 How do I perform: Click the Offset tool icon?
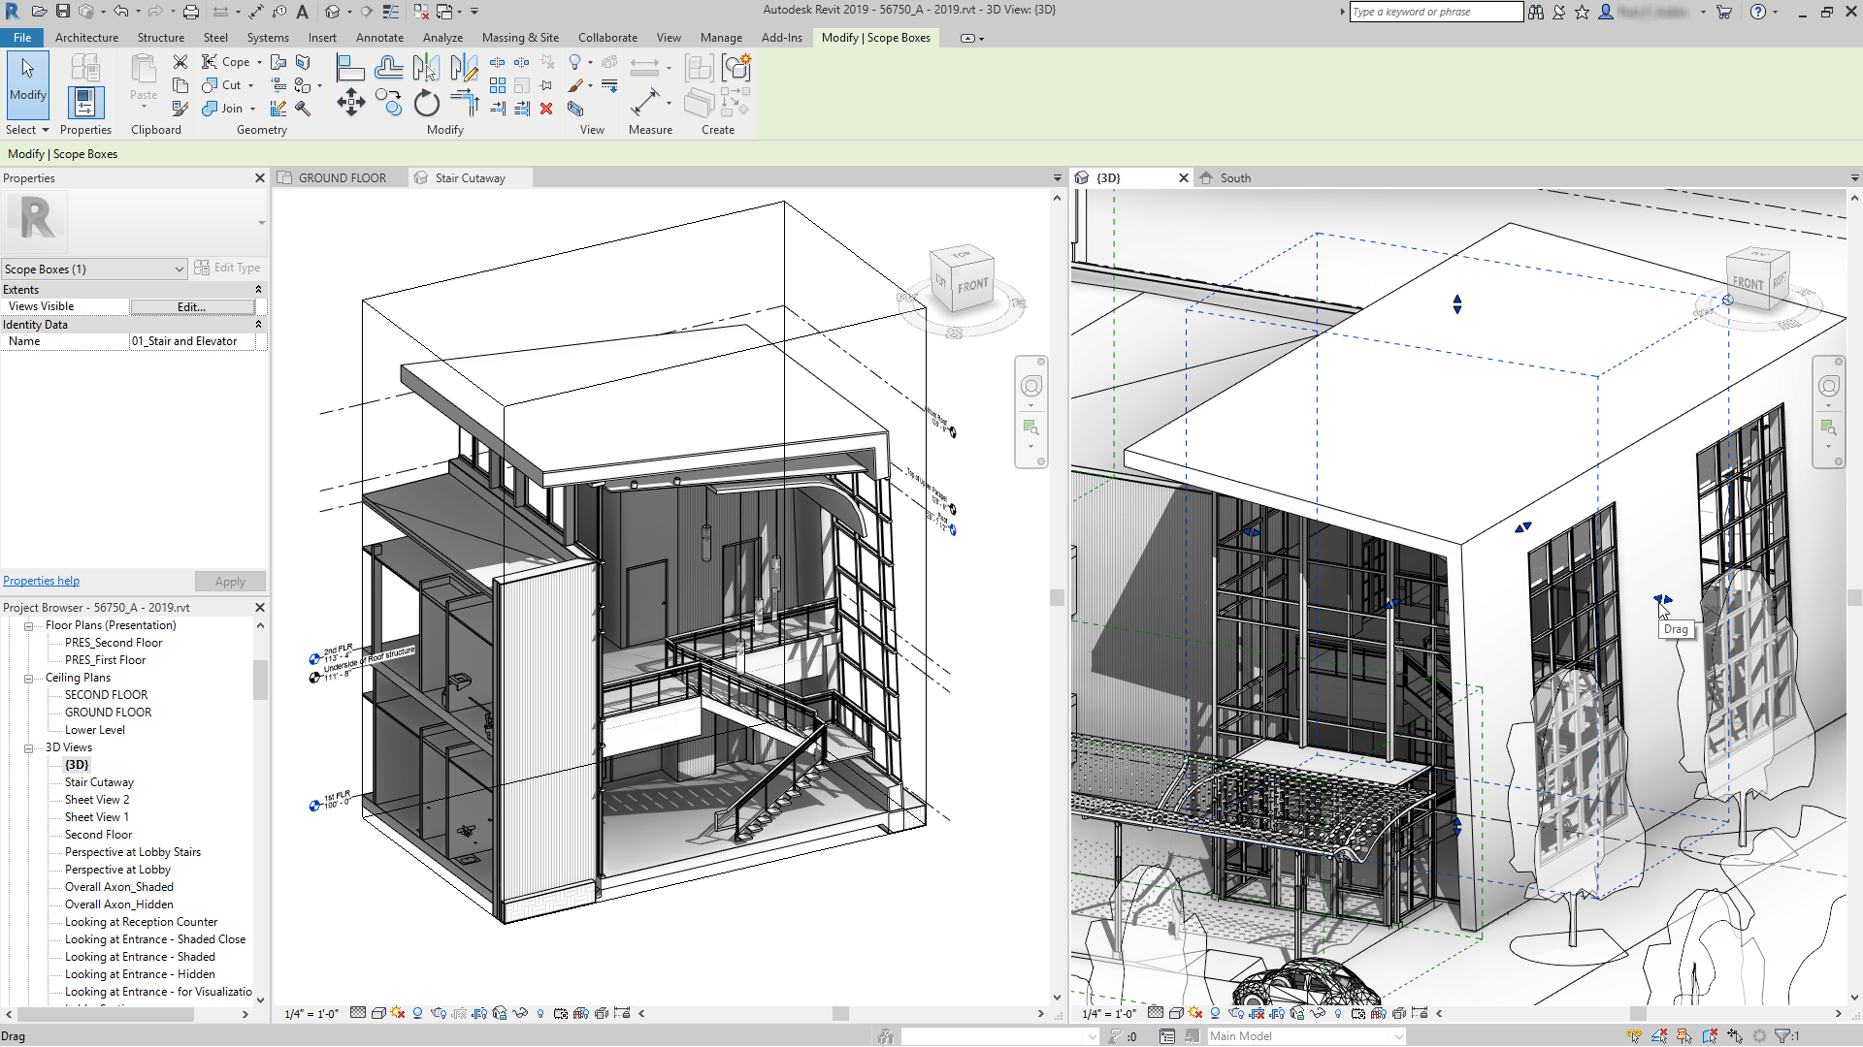point(388,68)
